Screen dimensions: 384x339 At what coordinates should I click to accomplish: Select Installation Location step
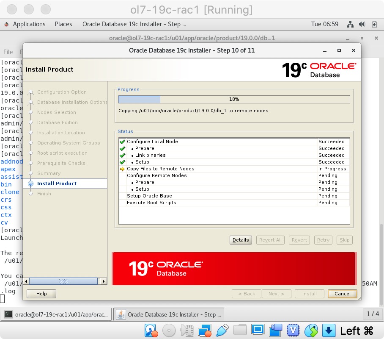tap(61, 133)
